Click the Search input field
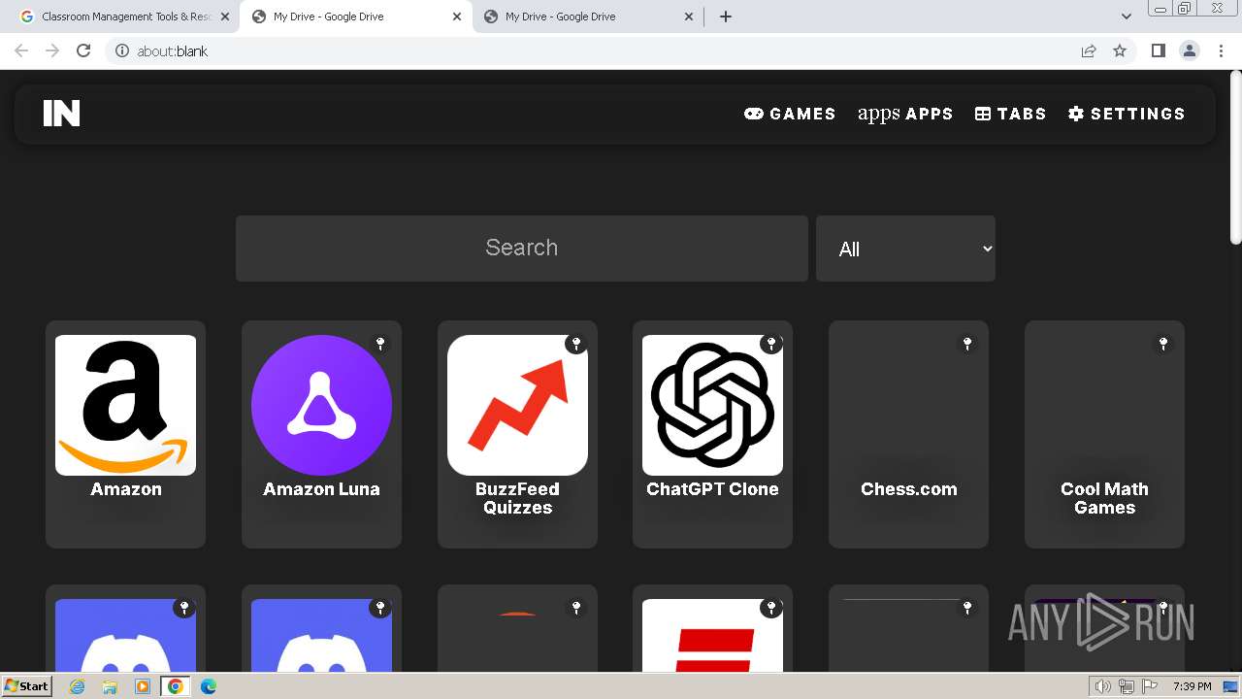 522,249
